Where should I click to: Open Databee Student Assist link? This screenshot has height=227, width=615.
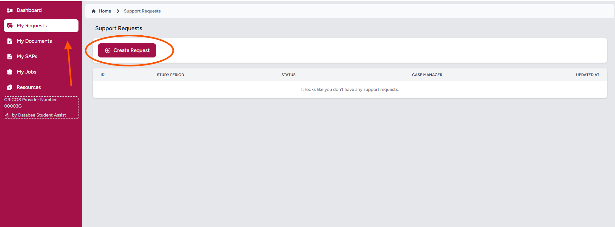coord(42,115)
